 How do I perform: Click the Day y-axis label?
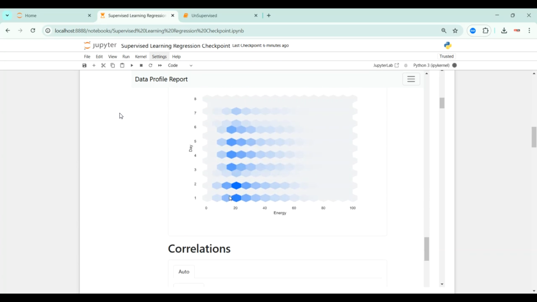point(190,148)
